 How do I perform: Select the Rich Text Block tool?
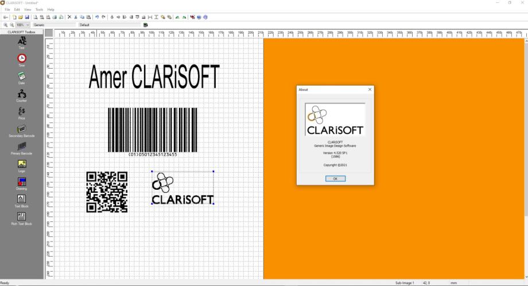click(x=22, y=219)
